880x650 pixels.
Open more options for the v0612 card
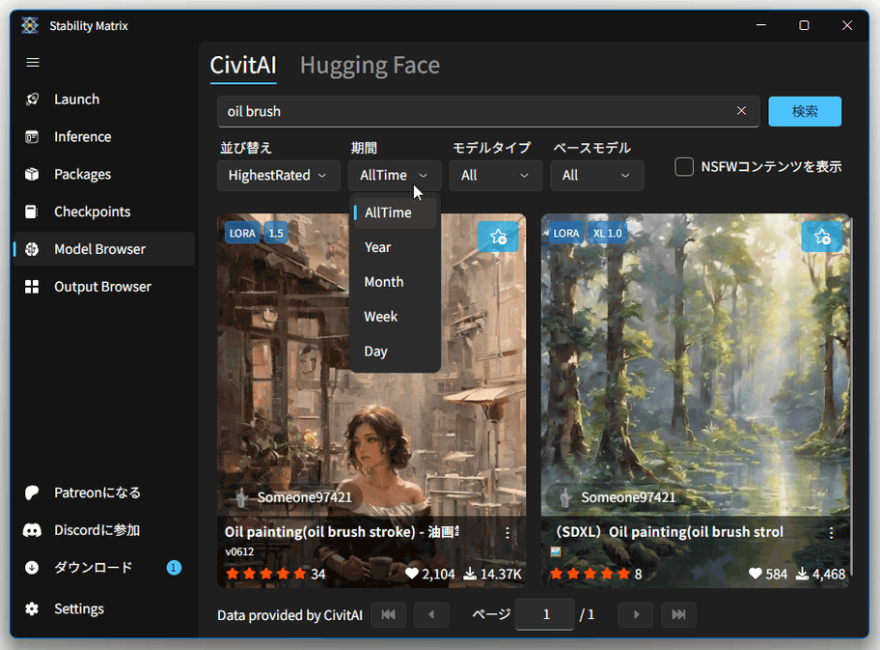tap(508, 533)
